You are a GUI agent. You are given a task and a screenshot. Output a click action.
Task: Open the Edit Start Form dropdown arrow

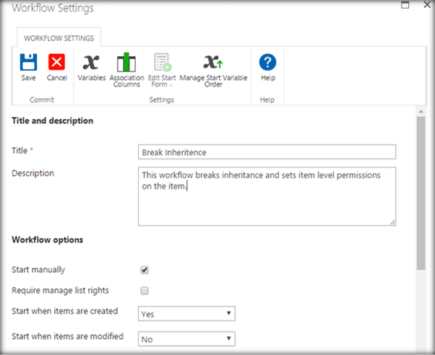[172, 85]
